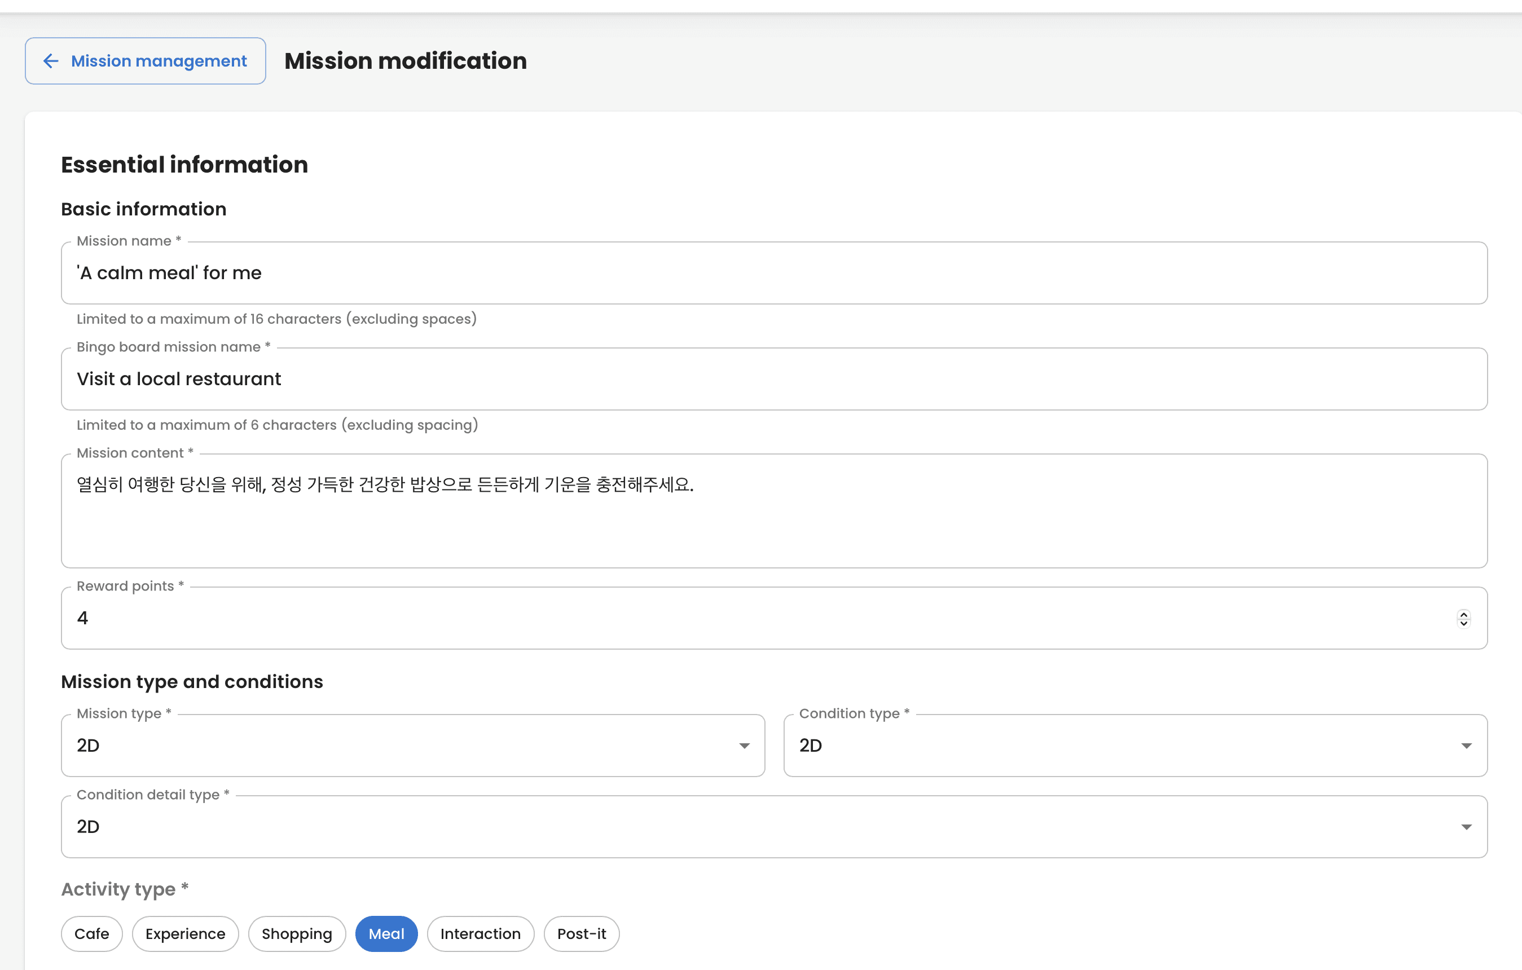Select the Cafe activity type chip

pos(91,933)
